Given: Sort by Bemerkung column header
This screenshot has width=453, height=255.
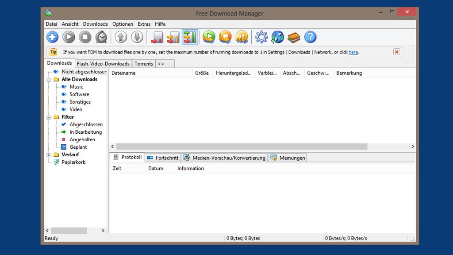Looking at the screenshot, I should tap(374, 73).
